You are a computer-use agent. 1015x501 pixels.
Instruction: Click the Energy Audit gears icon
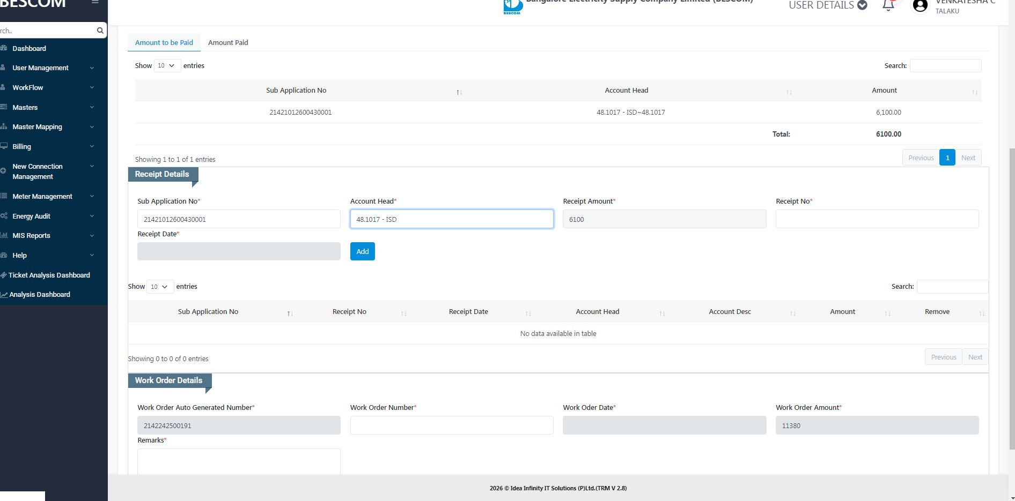(x=4, y=216)
